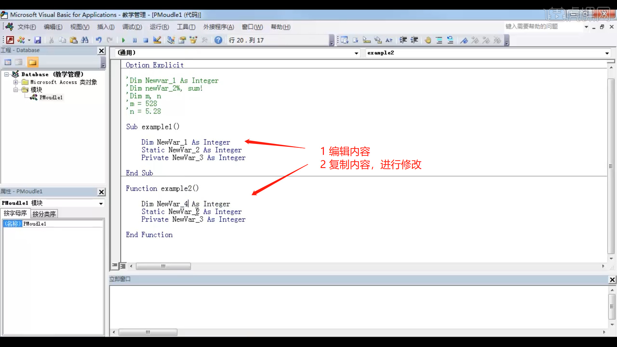The image size is (617, 347).
Task: Click the Save database icon
Action: 38,40
